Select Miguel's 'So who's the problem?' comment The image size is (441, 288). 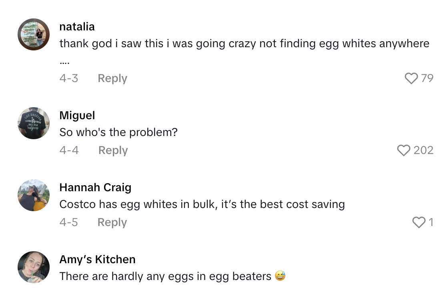click(x=119, y=132)
